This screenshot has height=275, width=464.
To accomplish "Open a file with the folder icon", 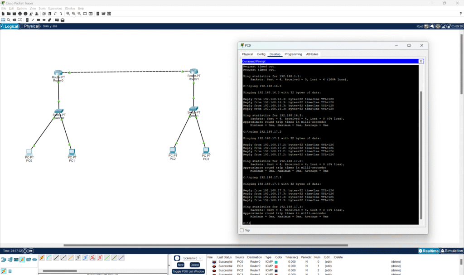I will pyautogui.click(x=9, y=14).
